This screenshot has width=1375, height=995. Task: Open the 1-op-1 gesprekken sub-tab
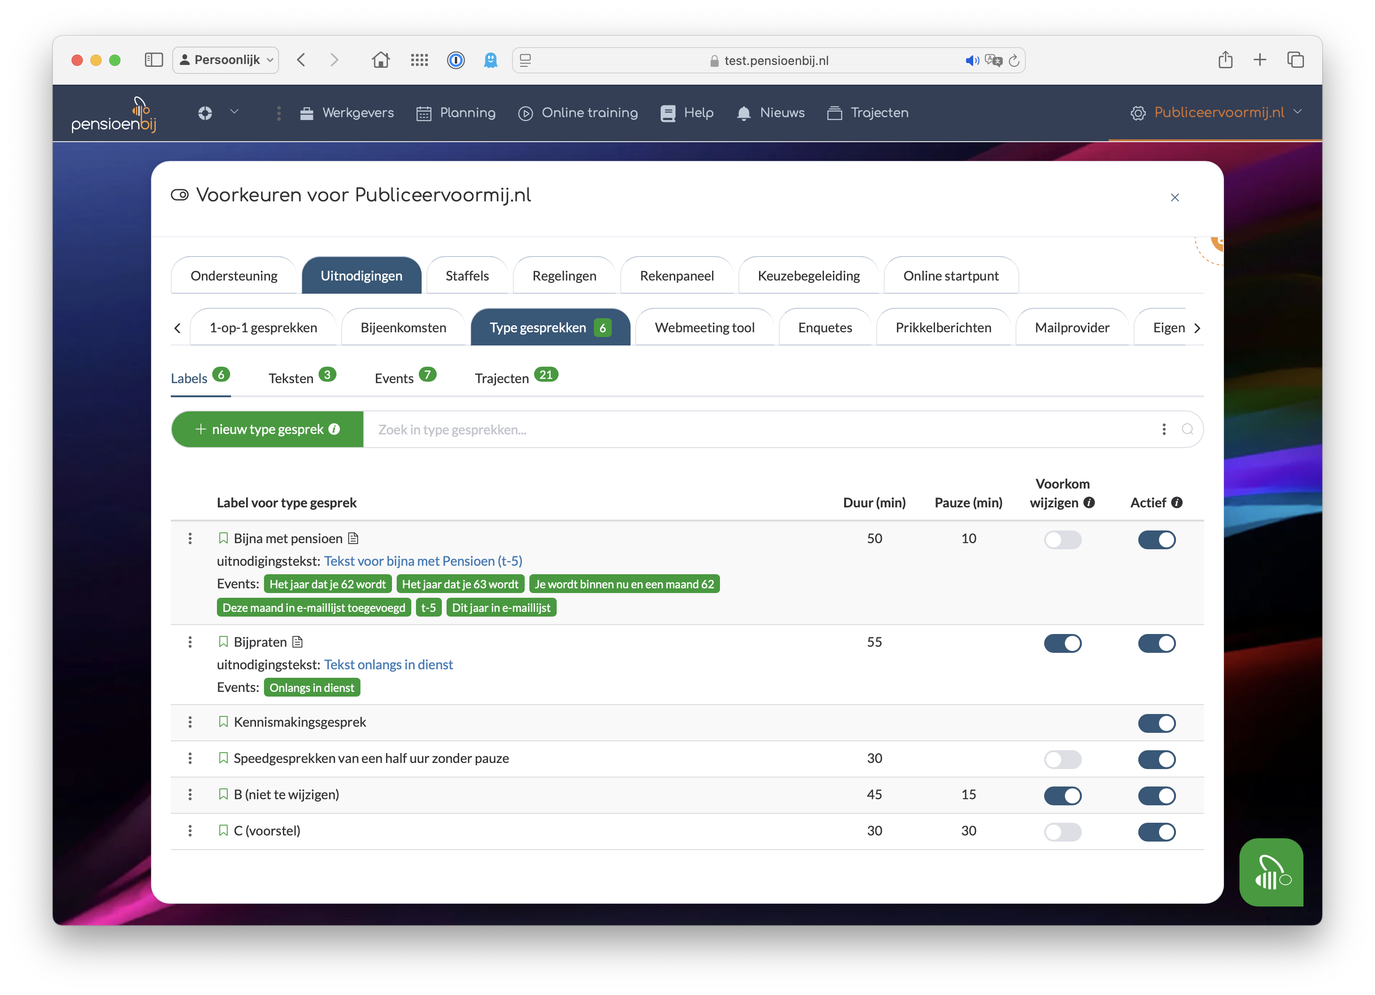click(263, 328)
